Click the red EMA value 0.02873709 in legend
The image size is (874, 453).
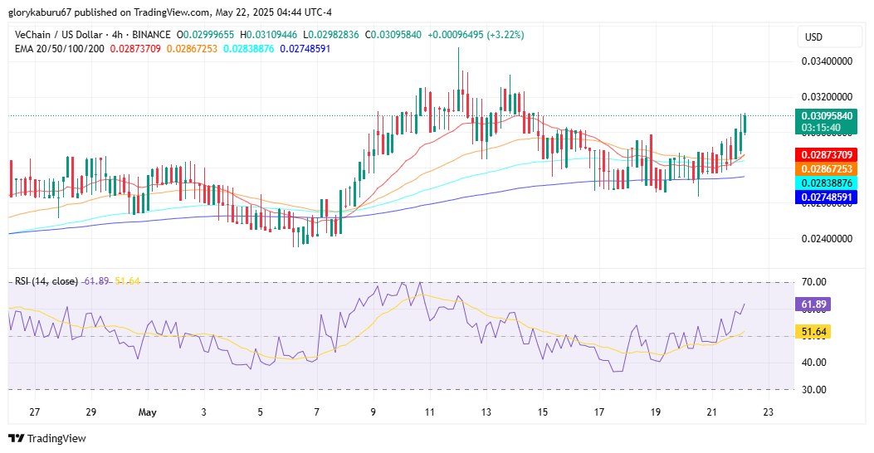[x=135, y=48]
